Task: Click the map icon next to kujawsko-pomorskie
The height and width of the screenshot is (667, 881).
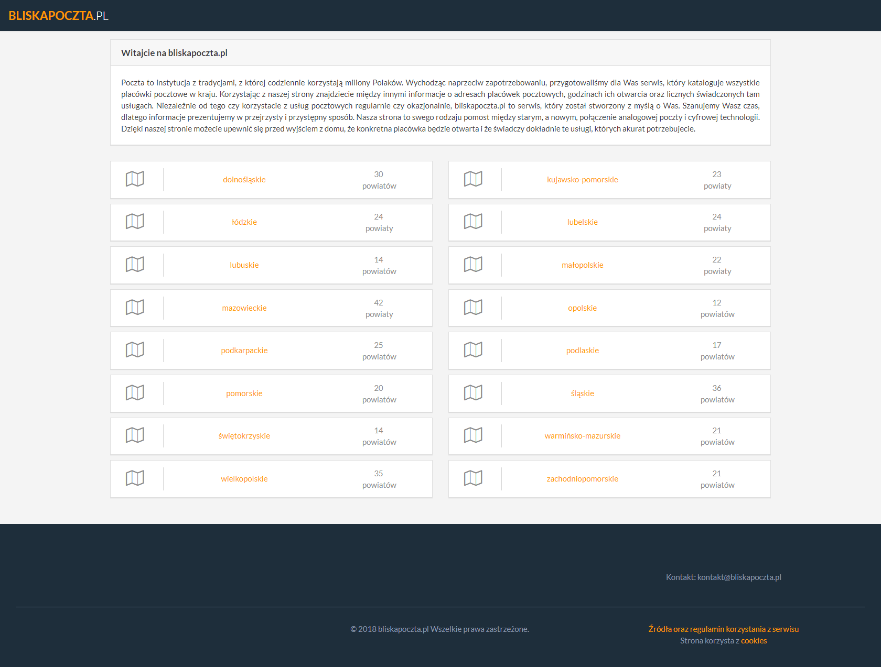Action: click(473, 179)
